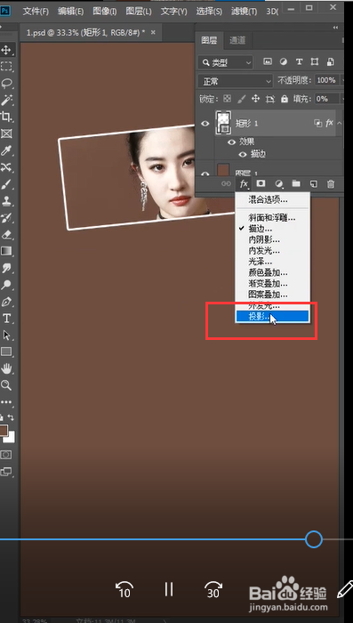Toggle lock image pixels

[x=242, y=99]
